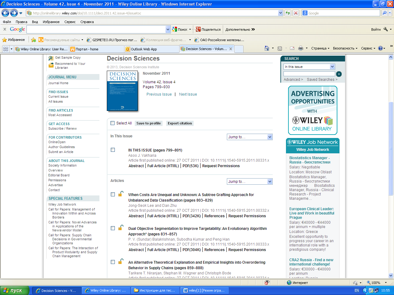The image size is (394, 295).
Task: Follow the Next Issue link
Action: coord(188,94)
